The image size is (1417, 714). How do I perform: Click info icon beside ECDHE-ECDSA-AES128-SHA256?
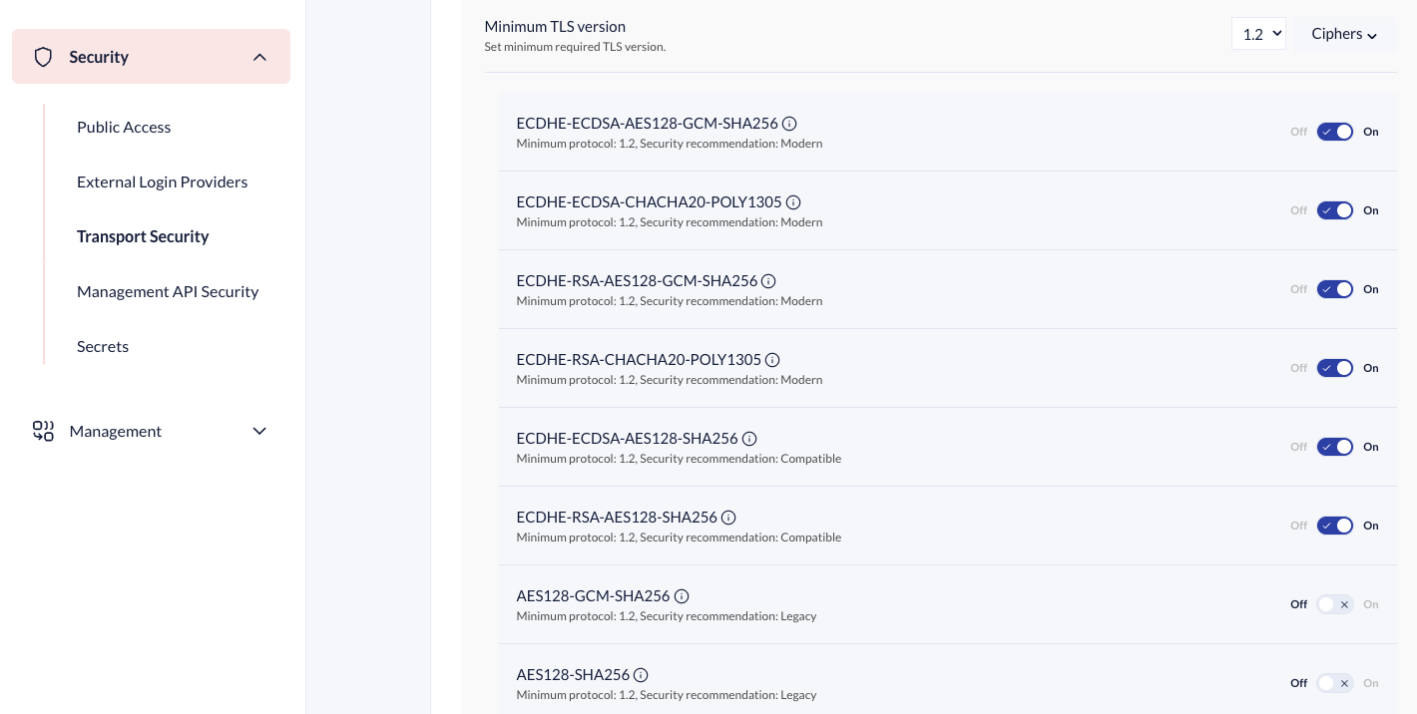(749, 439)
